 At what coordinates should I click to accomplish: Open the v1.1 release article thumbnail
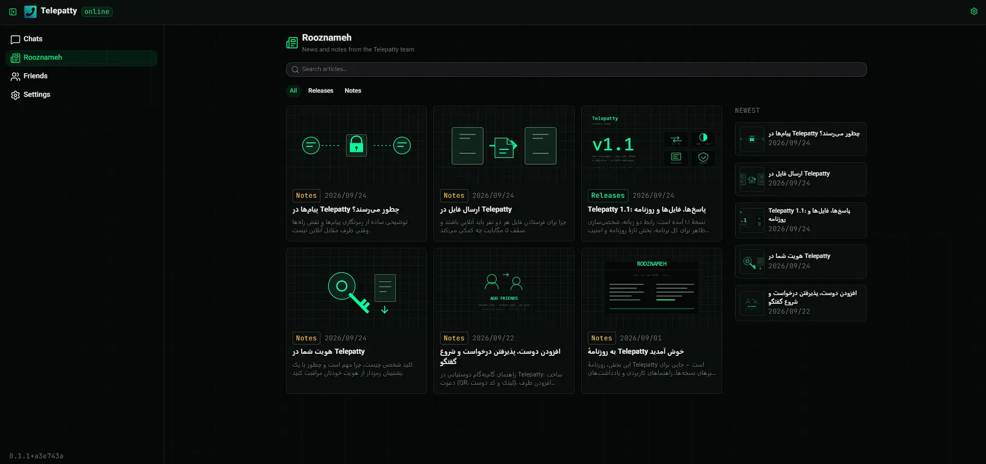(652, 146)
